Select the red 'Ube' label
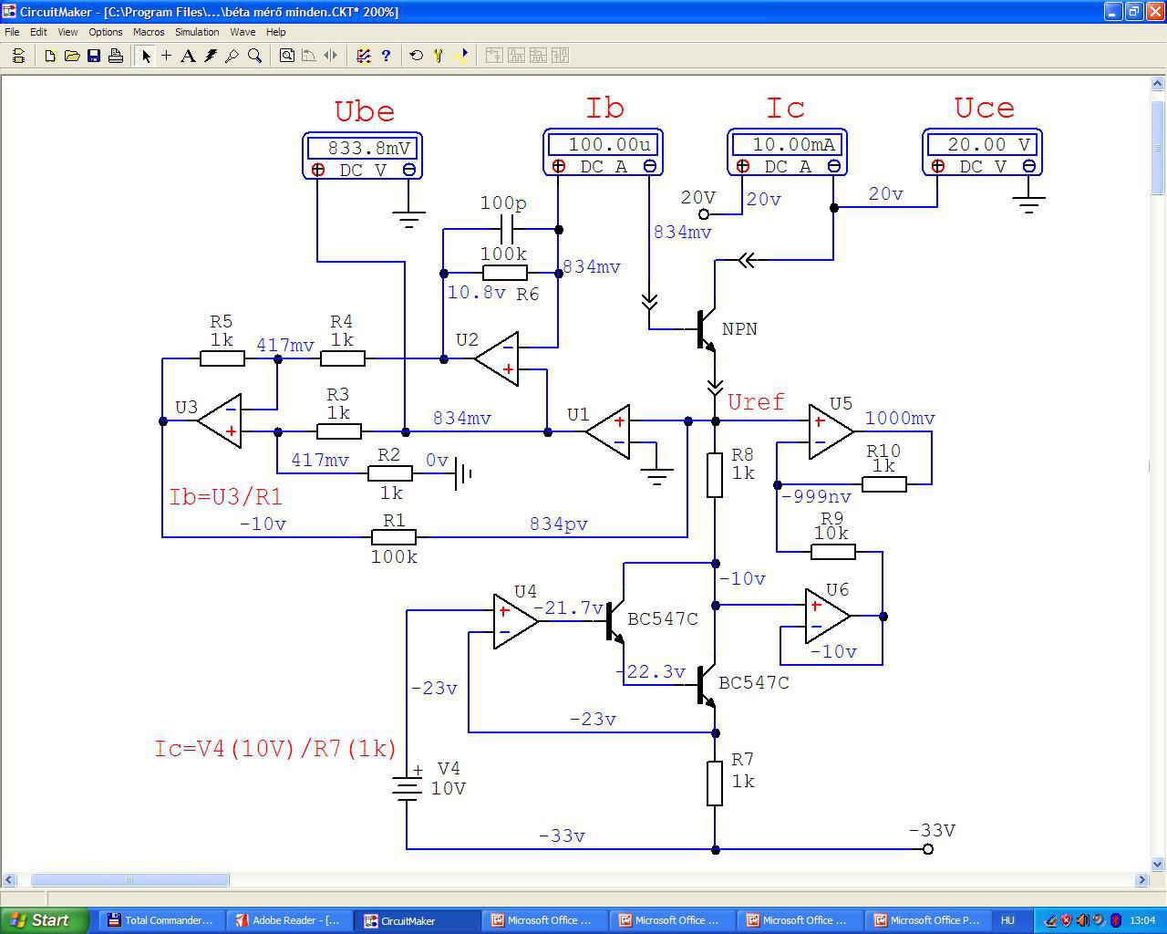1167x934 pixels. tap(365, 111)
